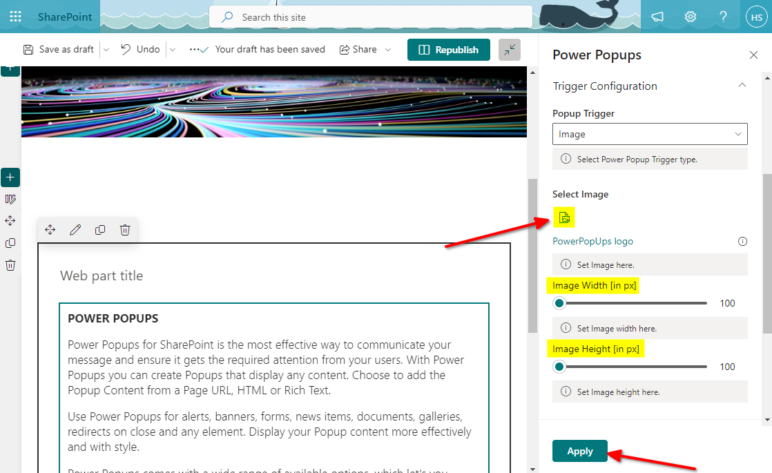
Task: Click the property pane scrollbar down arrow
Action: click(767, 421)
